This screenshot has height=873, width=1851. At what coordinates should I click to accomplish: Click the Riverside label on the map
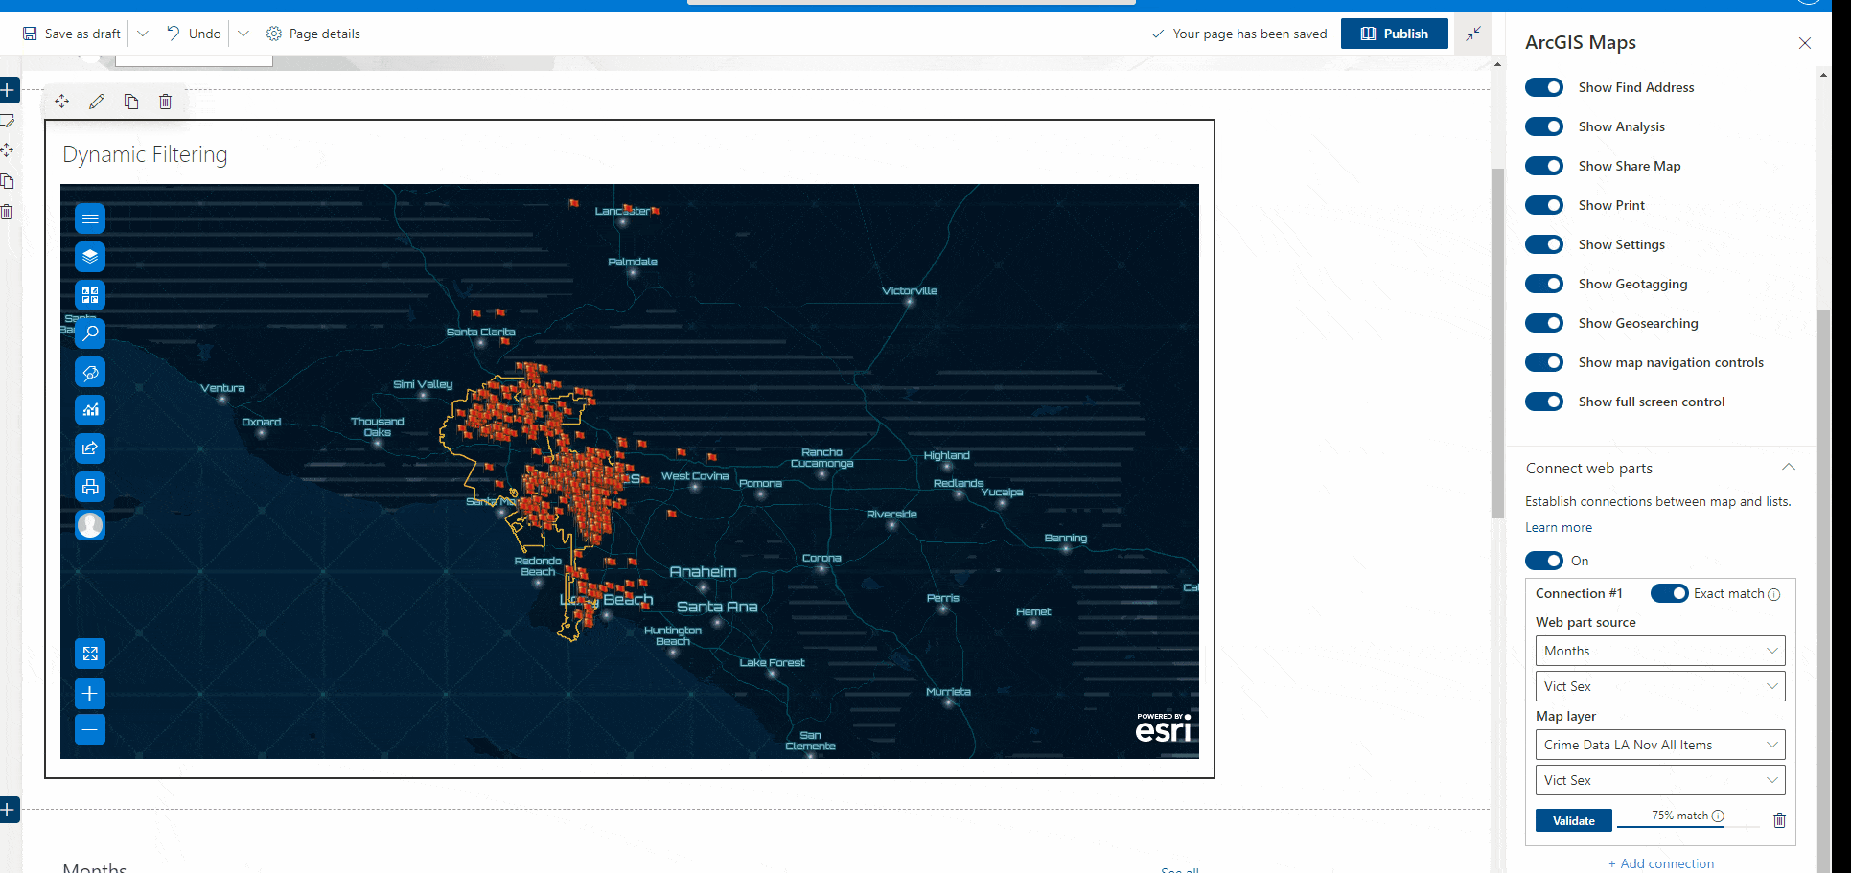[x=891, y=515]
